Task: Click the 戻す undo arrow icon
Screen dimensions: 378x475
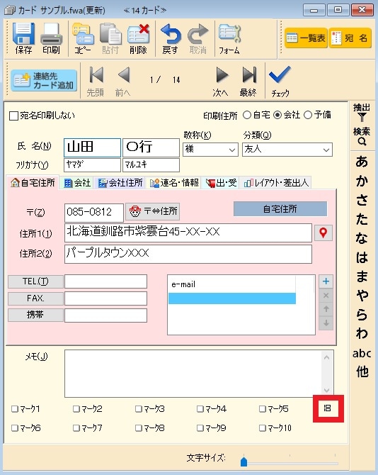Action: pyautogui.click(x=171, y=33)
